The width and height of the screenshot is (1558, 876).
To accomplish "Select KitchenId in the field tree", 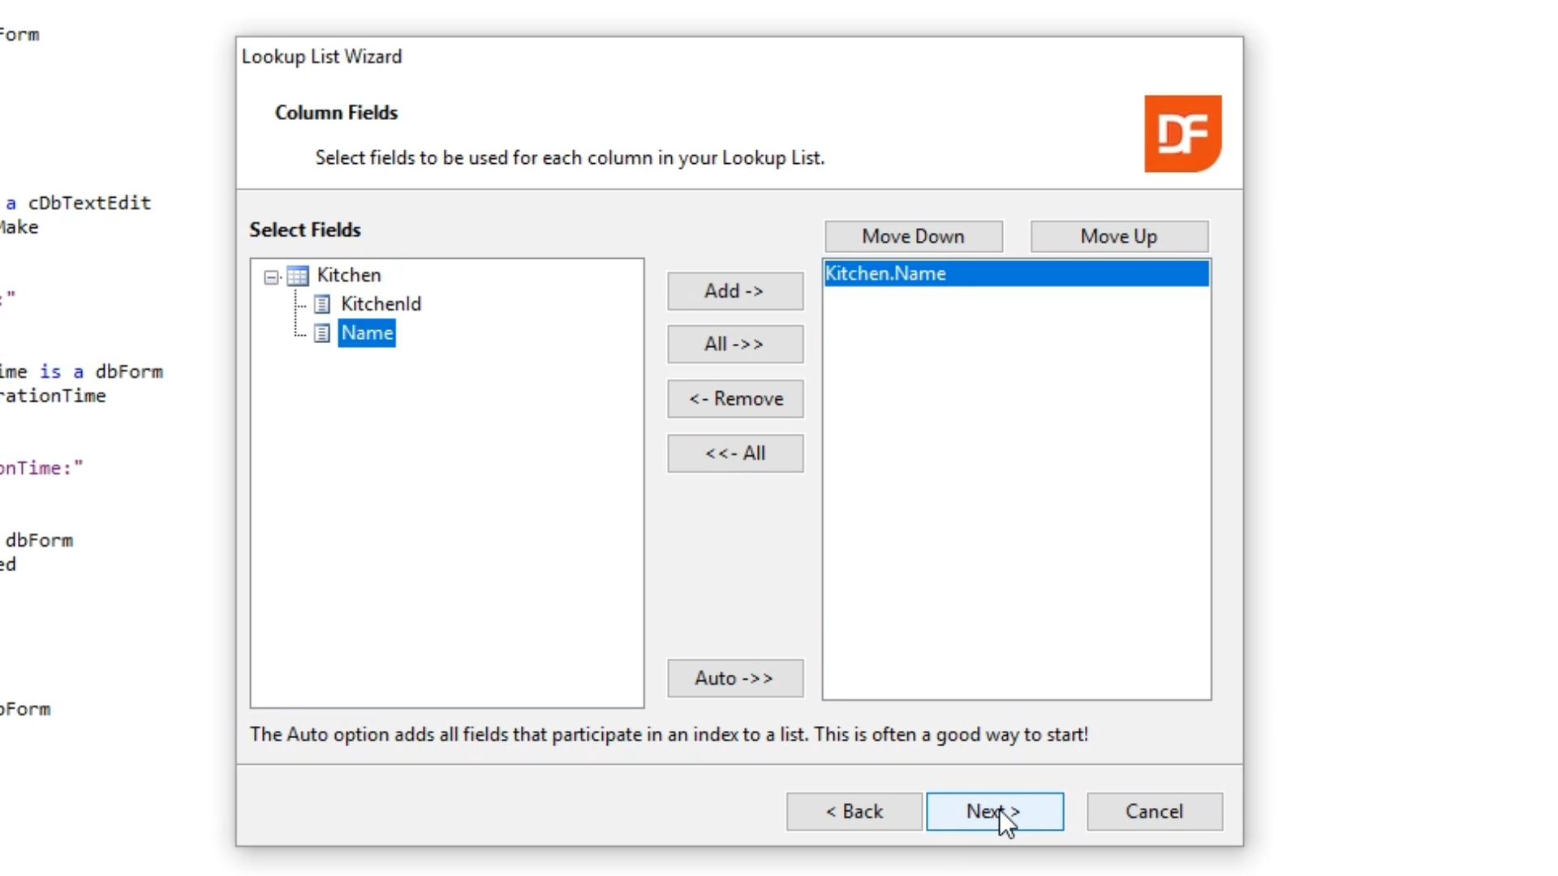I will [x=381, y=304].
